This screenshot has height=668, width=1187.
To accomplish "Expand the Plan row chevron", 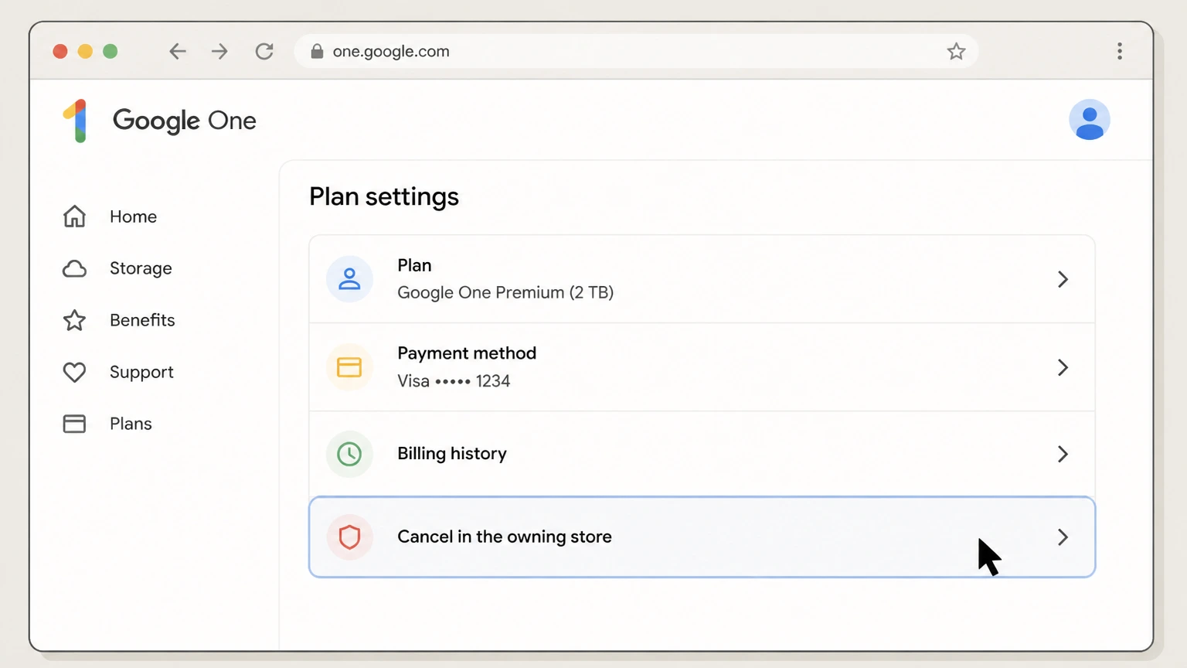I will [1063, 279].
